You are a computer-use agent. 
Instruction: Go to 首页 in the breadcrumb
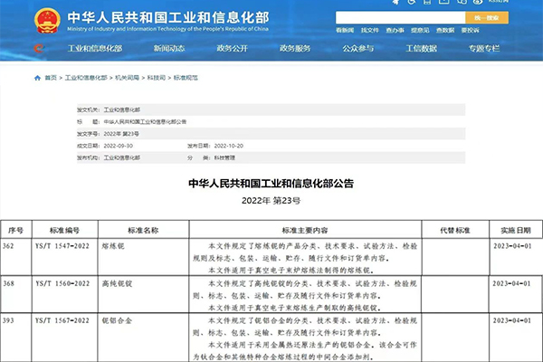51,78
